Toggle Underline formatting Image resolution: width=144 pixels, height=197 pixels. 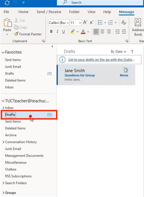[63, 31]
